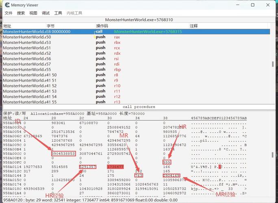This screenshot has width=278, height=203.
Task: Select the value 983041 in first row
Action: point(59,123)
